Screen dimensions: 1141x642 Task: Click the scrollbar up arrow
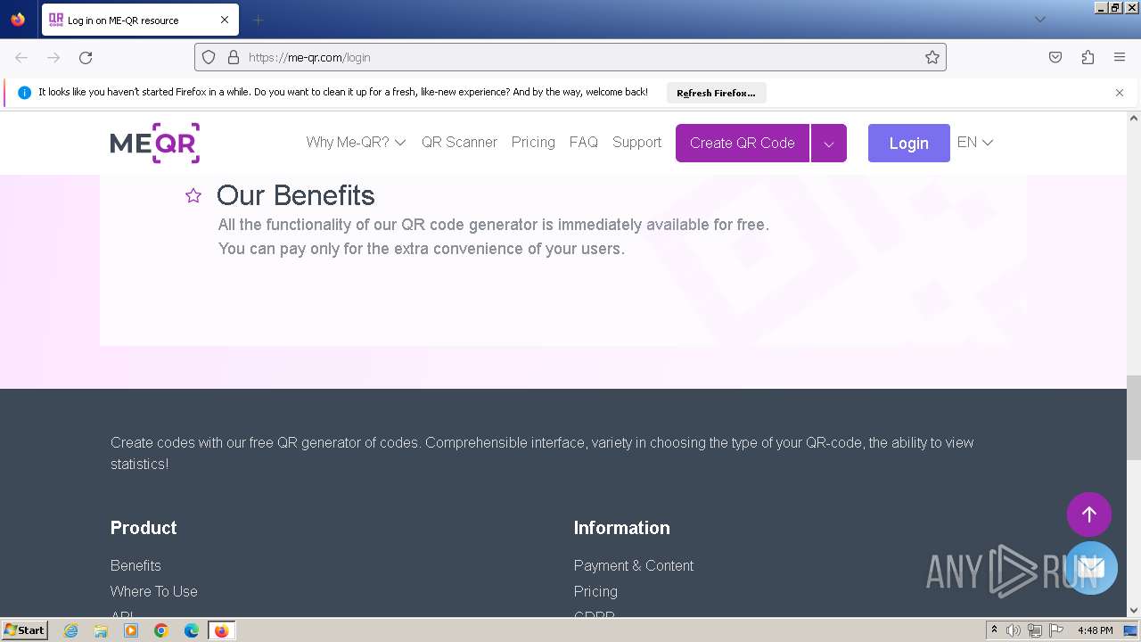1134,118
